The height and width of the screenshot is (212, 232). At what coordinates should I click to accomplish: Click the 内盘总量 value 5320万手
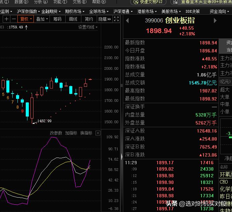coord(206,115)
